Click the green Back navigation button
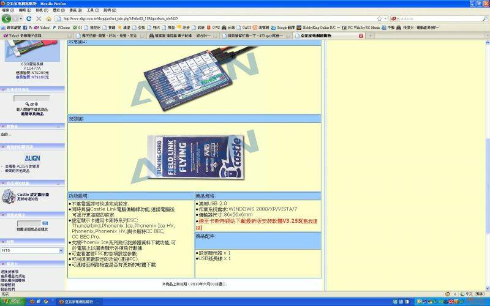The width and height of the screenshot is (490, 306). [x=7, y=19]
